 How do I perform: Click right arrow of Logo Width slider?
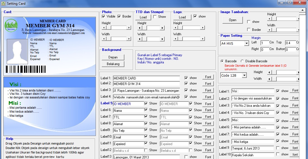pyautogui.click(x=202, y=39)
